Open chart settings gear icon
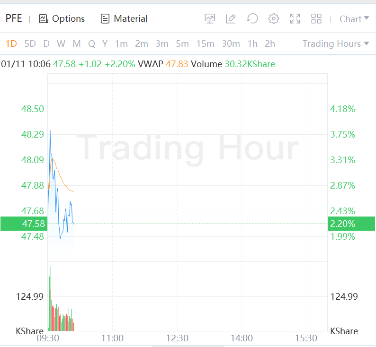Screen dimensions: 376x347 (x=274, y=19)
